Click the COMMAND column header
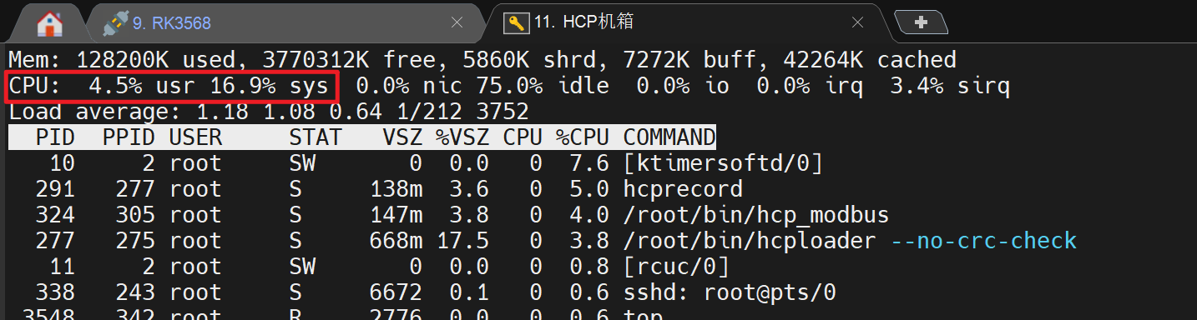Screen dimensions: 1197x320 (669, 137)
